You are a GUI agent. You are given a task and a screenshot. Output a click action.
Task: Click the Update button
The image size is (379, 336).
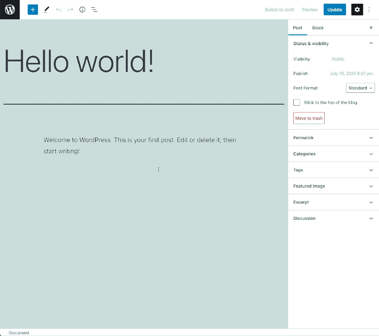pyautogui.click(x=335, y=9)
